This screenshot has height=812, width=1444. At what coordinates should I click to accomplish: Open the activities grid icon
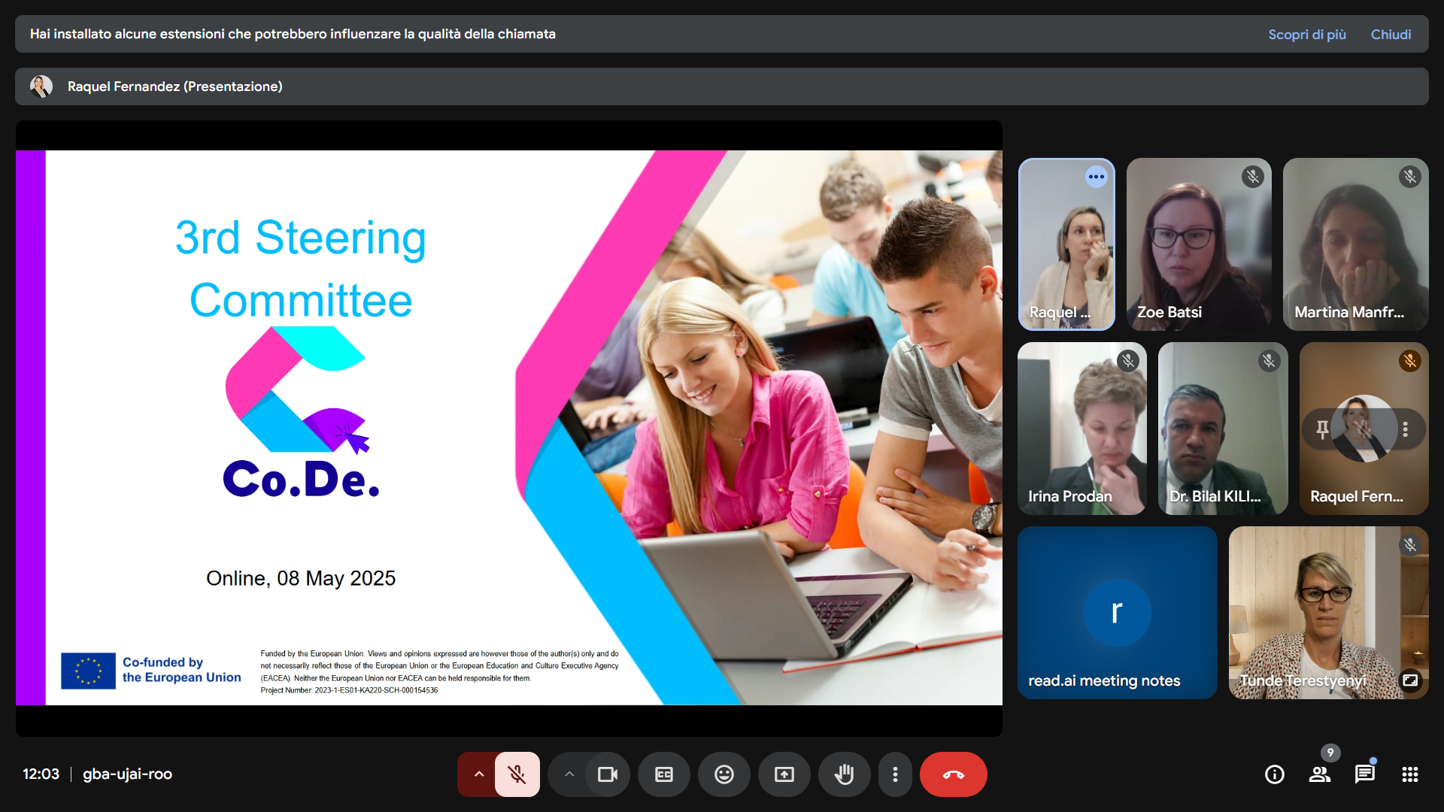(x=1409, y=774)
